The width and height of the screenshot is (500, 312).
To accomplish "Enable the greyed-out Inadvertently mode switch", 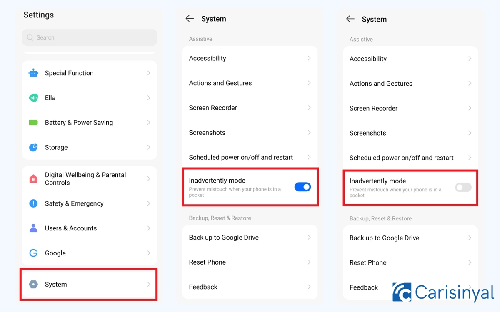I will pyautogui.click(x=463, y=187).
